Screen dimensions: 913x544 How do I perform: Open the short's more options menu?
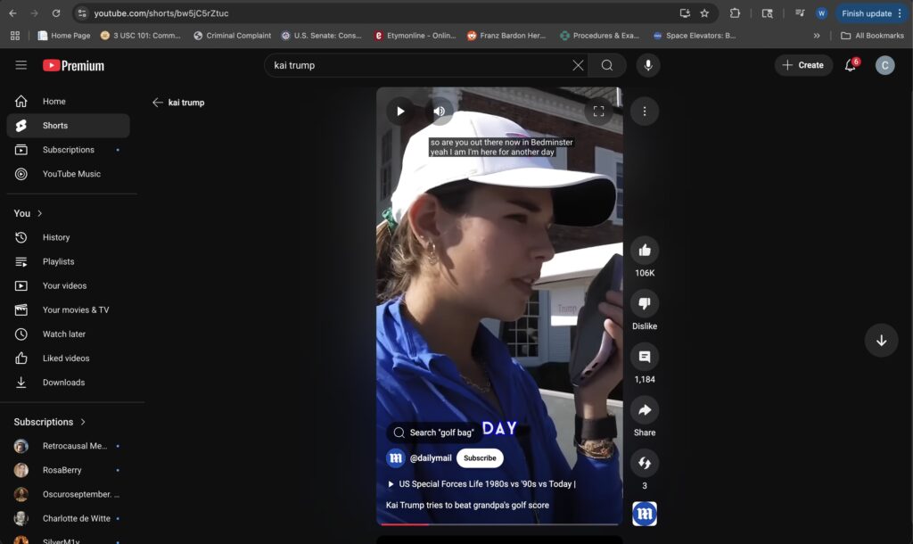pyautogui.click(x=644, y=111)
